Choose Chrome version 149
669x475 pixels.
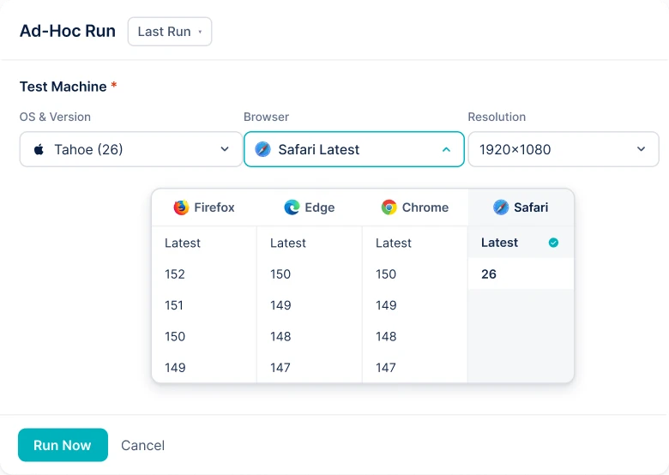click(x=415, y=305)
